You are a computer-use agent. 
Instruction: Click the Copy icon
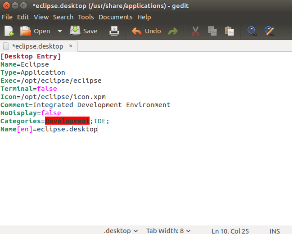click(212, 31)
